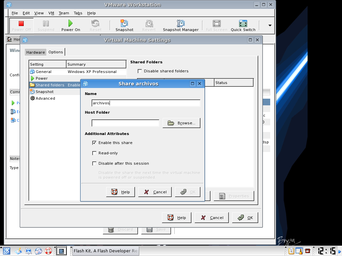Open the Help menu
This screenshot has width=342, height=256.
pos(92,13)
